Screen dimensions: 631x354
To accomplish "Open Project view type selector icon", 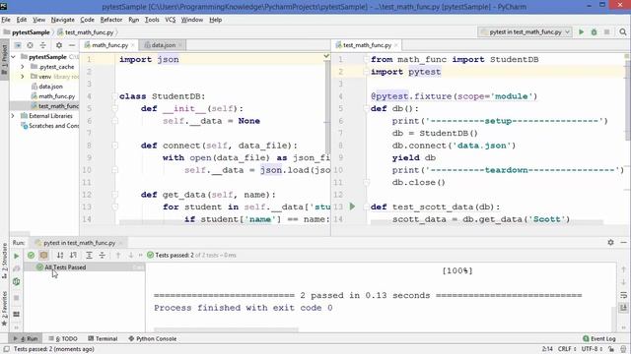I will (18, 45).
